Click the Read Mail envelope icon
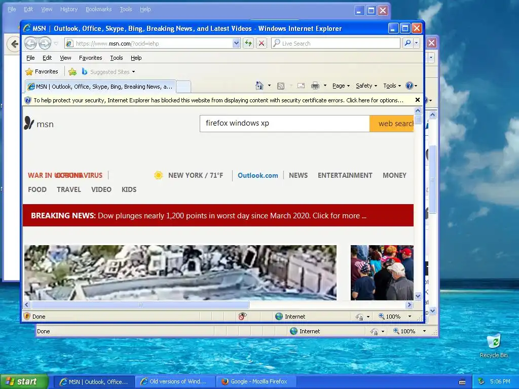 [x=301, y=86]
